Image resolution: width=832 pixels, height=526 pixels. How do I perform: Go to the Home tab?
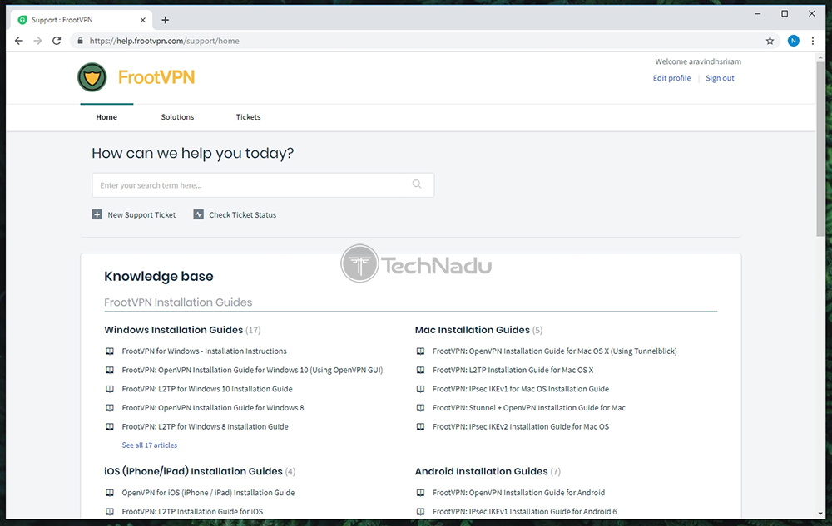(106, 117)
